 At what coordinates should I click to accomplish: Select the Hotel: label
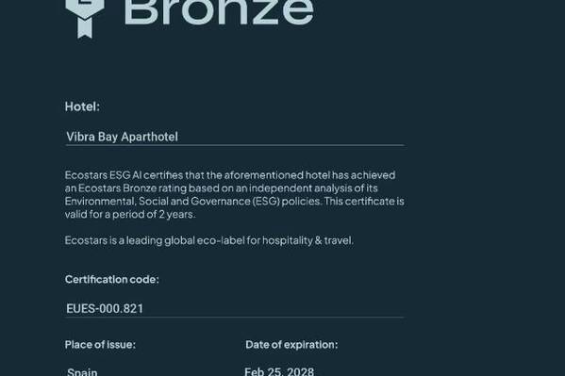(82, 106)
